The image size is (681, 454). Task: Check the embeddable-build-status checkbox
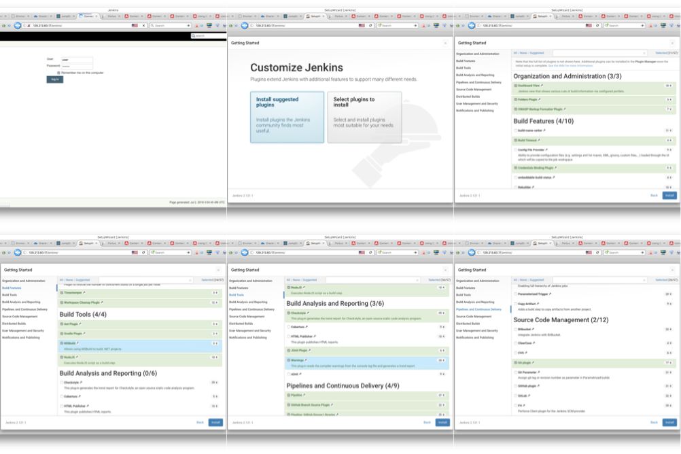pyautogui.click(x=516, y=177)
